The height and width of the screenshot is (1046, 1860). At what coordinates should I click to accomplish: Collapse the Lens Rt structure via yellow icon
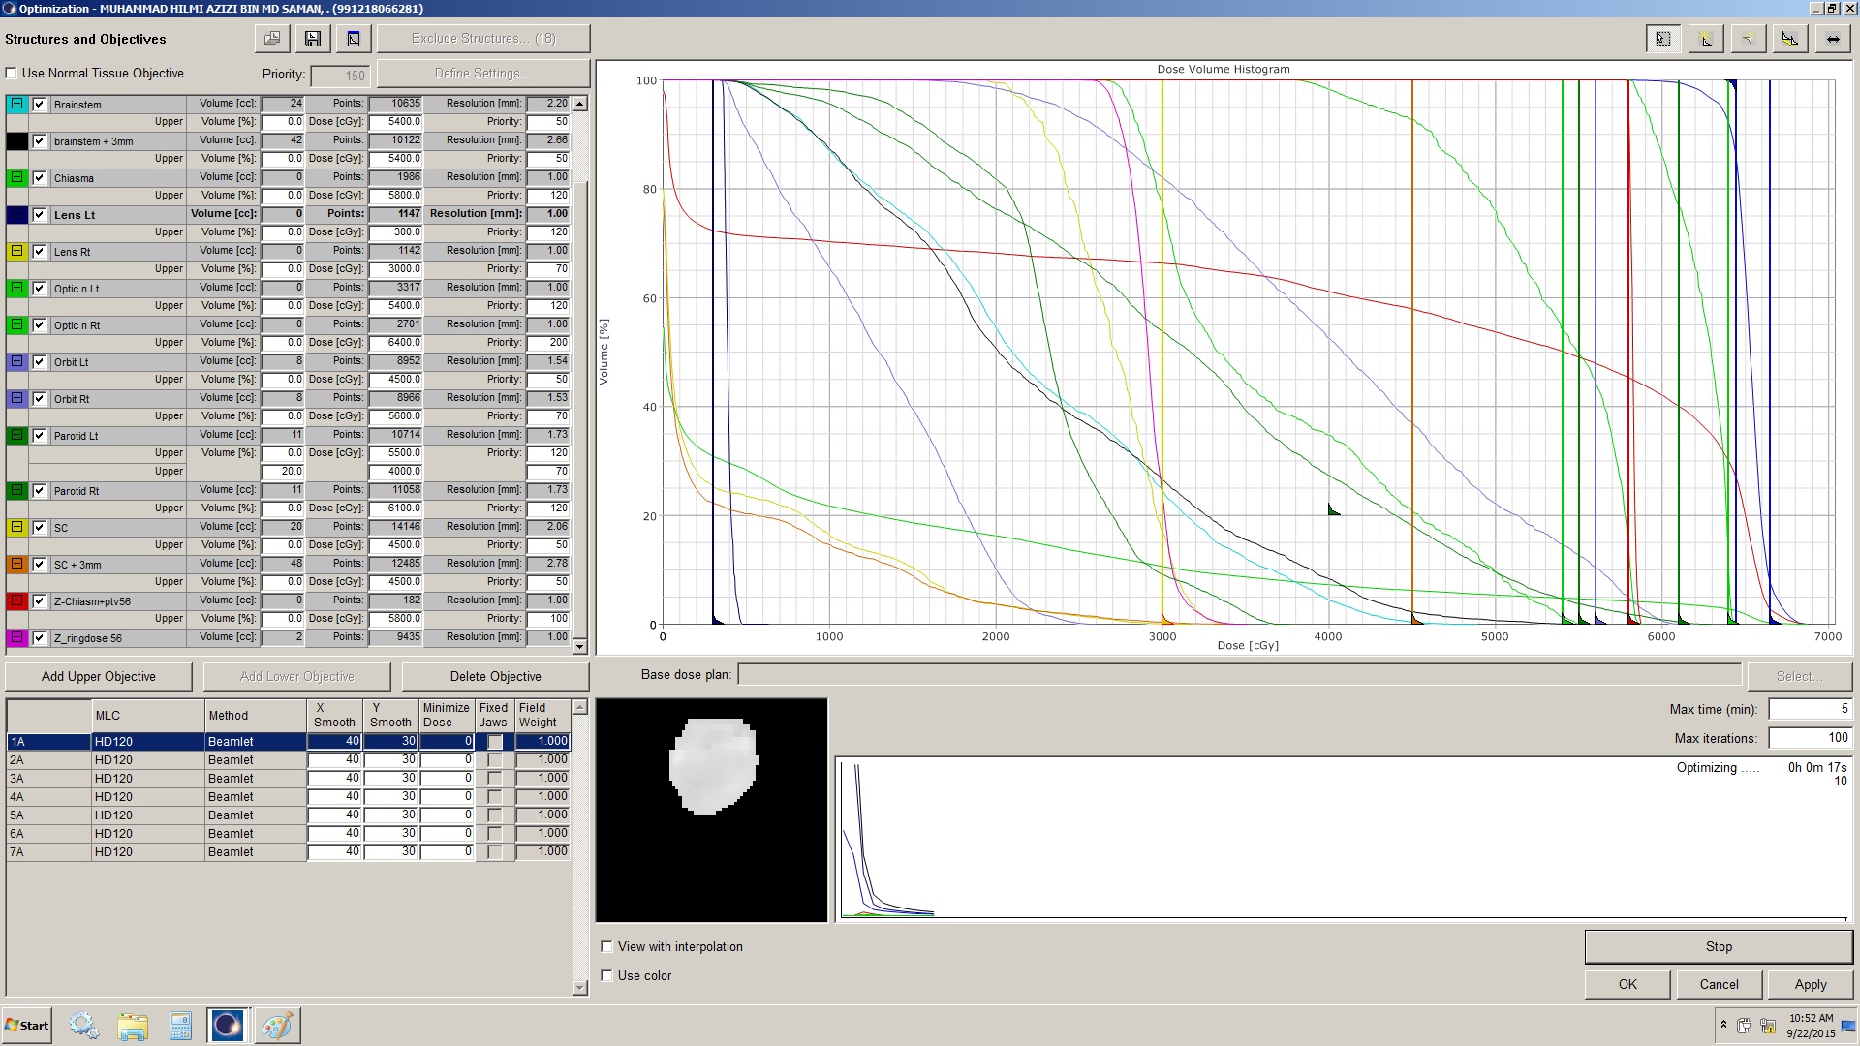point(16,251)
